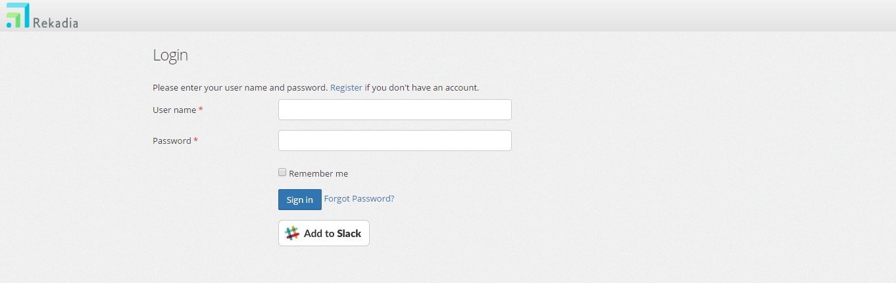Select the Add to Slack button text
This screenshot has height=283, width=896.
pyautogui.click(x=332, y=233)
